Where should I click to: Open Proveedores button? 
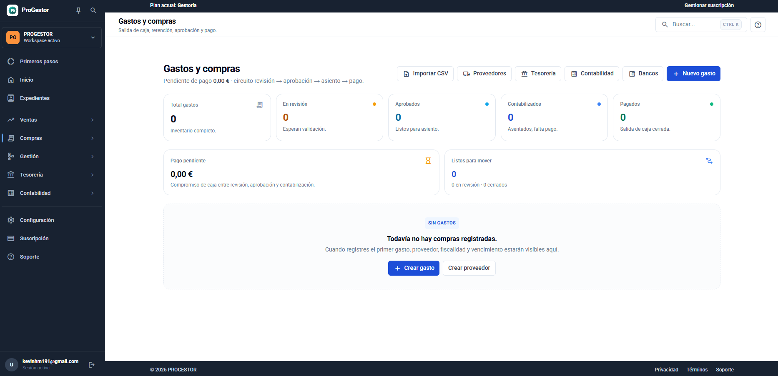[x=484, y=74]
